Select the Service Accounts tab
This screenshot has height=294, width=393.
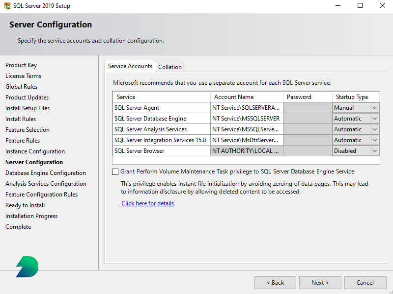tap(130, 66)
